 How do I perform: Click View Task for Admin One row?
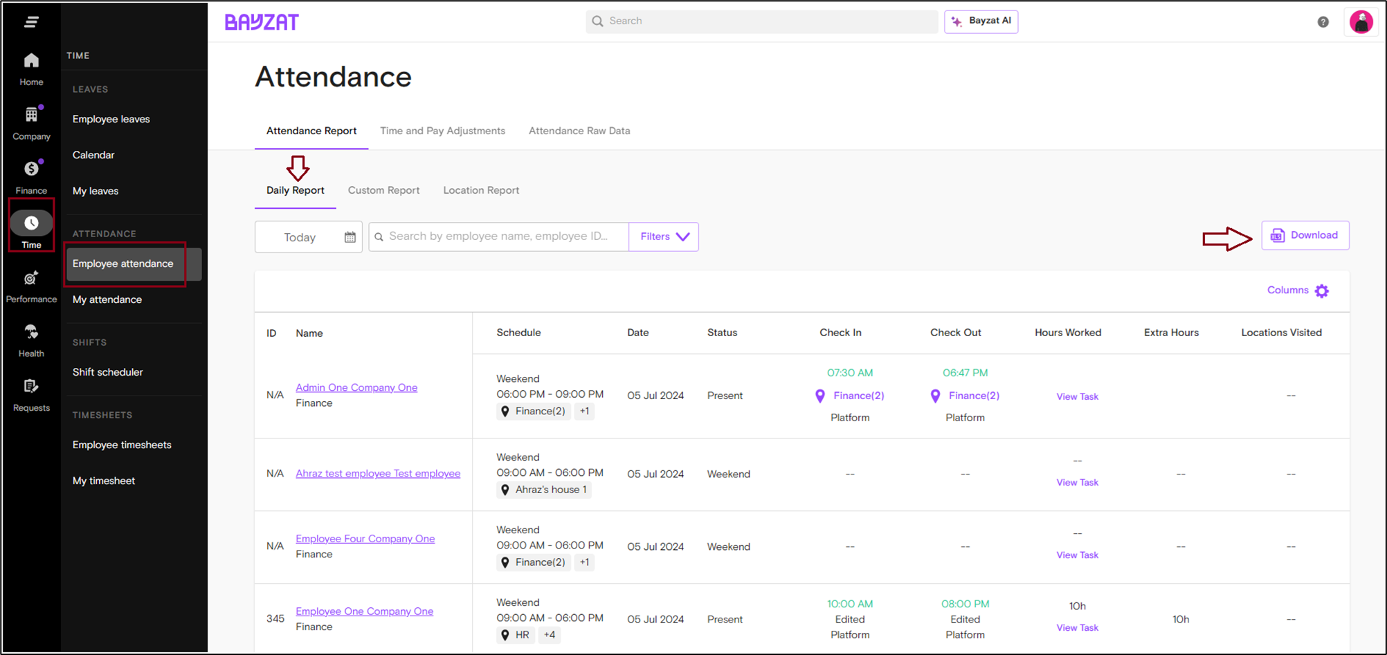tap(1077, 396)
